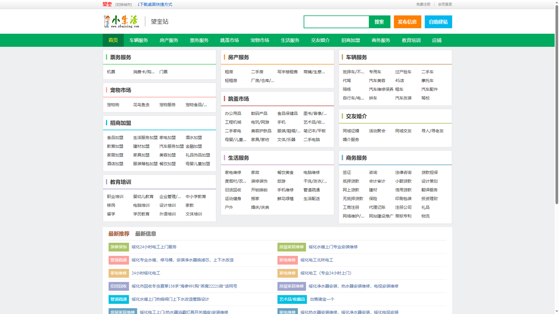
Task: Open listing 绥化水暖上门专业安装维修
Action: [333, 247]
